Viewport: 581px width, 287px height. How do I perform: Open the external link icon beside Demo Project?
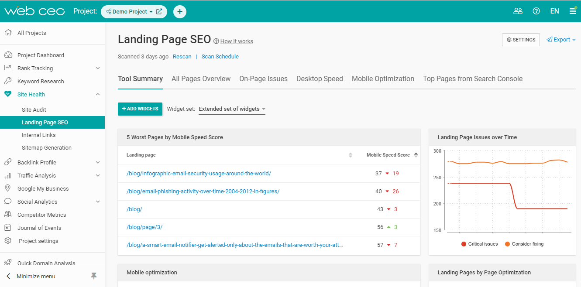point(159,12)
